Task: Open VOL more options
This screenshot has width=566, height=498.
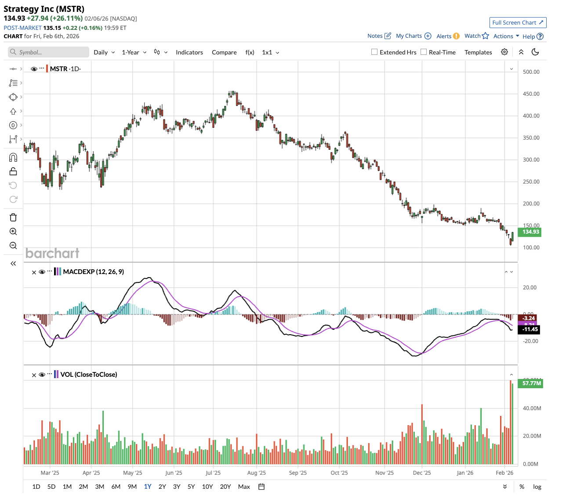Action: coord(50,374)
